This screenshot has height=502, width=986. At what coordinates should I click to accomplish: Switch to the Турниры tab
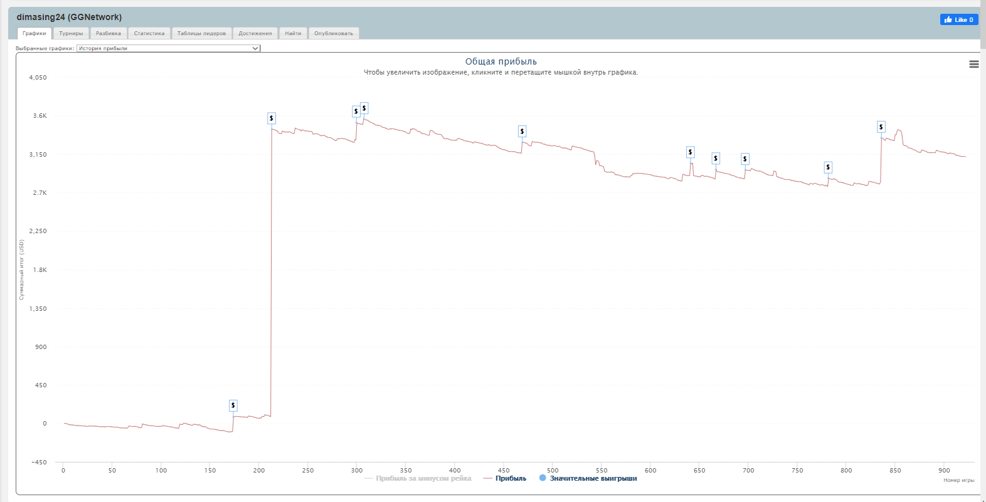point(71,33)
